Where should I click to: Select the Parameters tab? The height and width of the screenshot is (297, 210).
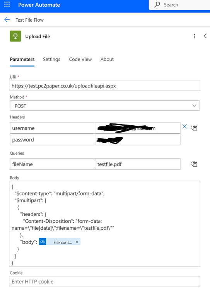click(x=22, y=59)
